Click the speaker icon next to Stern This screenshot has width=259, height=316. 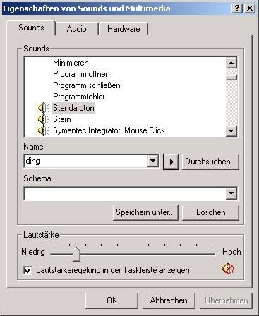coord(44,119)
